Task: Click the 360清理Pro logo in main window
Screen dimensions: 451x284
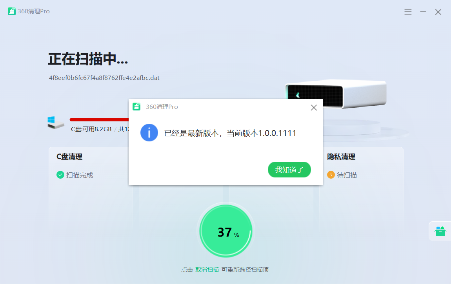Action: (x=11, y=11)
